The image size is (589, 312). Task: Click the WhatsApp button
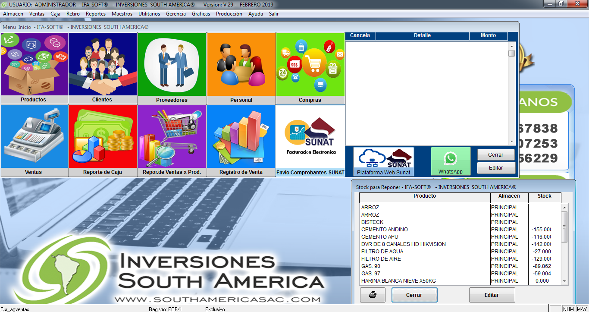(x=451, y=161)
